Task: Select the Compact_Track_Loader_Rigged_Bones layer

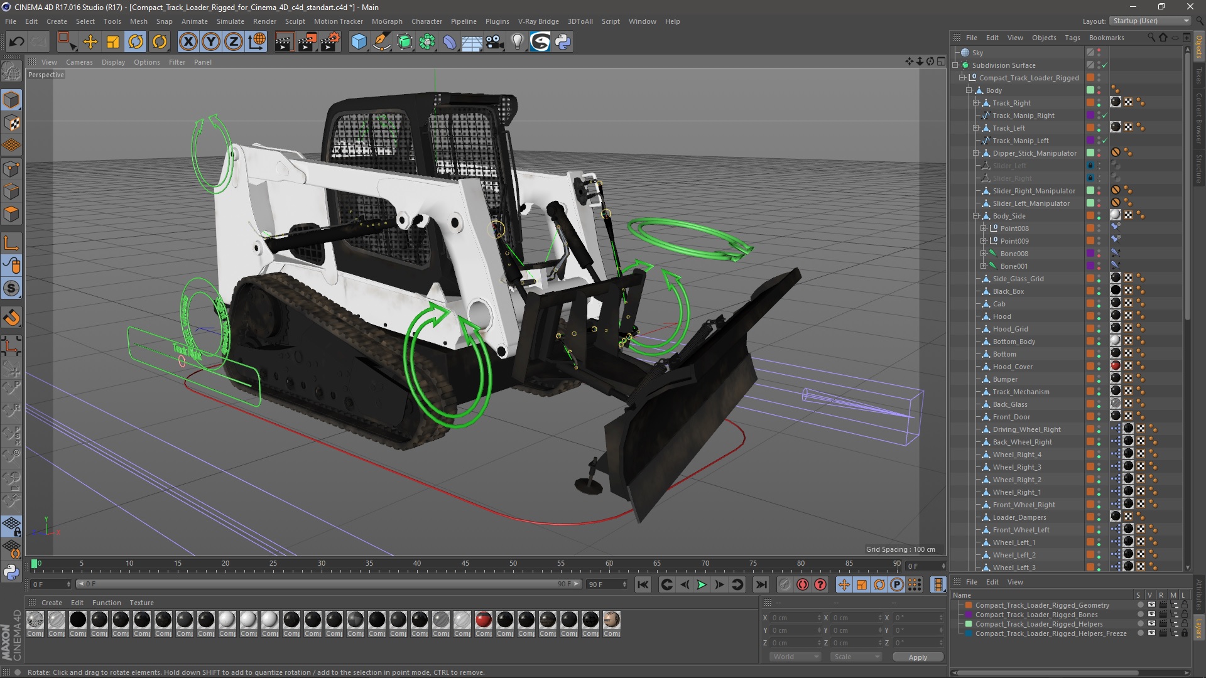Action: tap(1036, 615)
